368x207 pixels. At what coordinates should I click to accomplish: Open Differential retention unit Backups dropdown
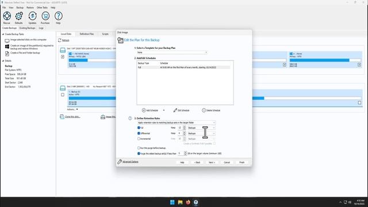[x=201, y=133]
